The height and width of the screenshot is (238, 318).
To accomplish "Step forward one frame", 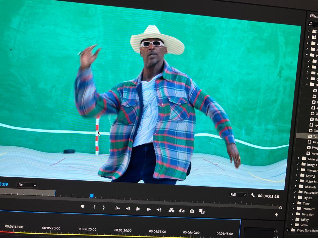I will tap(149, 209).
